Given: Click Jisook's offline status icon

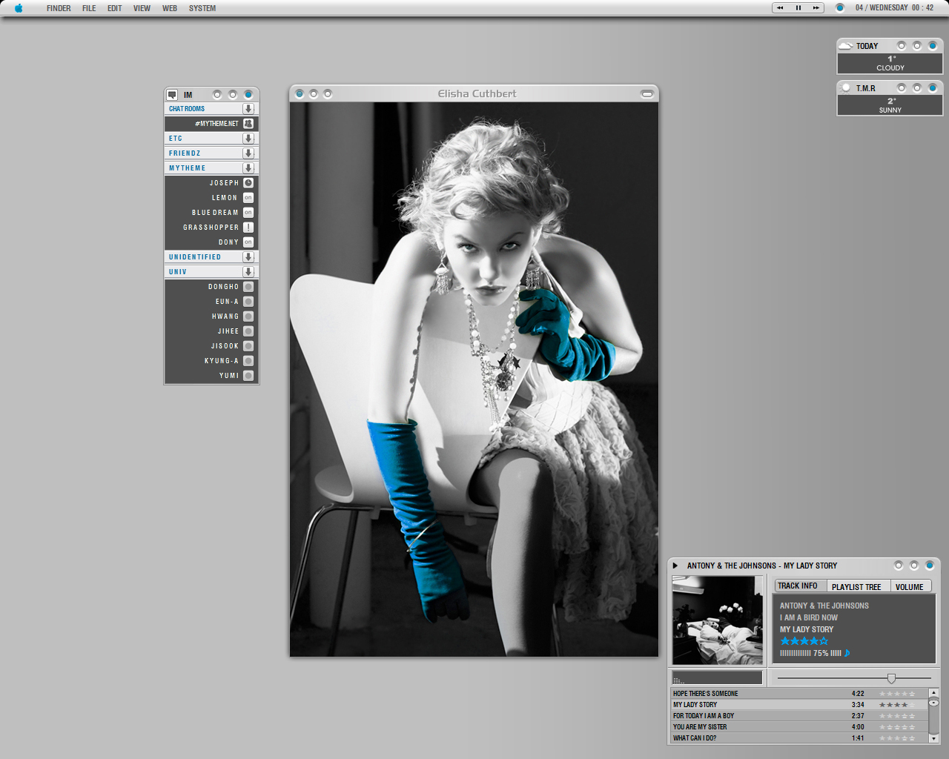Looking at the screenshot, I should click(x=248, y=346).
